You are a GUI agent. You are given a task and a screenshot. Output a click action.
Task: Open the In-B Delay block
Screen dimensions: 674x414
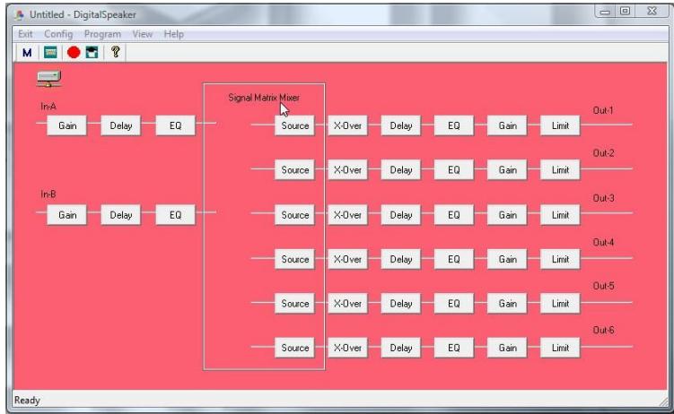[121, 215]
